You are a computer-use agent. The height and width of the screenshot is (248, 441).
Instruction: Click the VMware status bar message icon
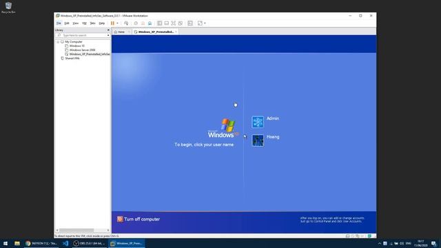click(x=369, y=236)
